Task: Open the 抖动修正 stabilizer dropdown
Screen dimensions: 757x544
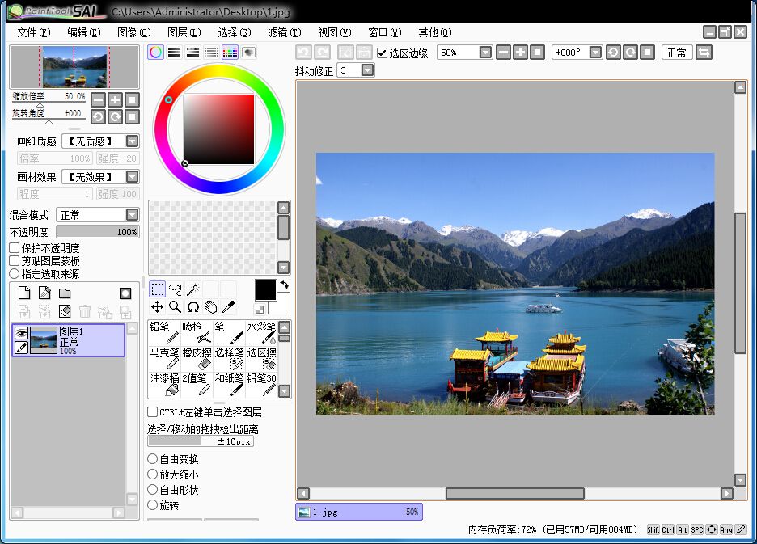Action: [x=368, y=71]
